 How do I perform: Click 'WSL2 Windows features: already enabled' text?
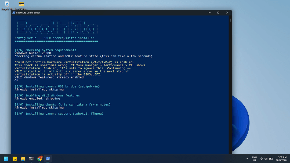[x=49, y=77]
